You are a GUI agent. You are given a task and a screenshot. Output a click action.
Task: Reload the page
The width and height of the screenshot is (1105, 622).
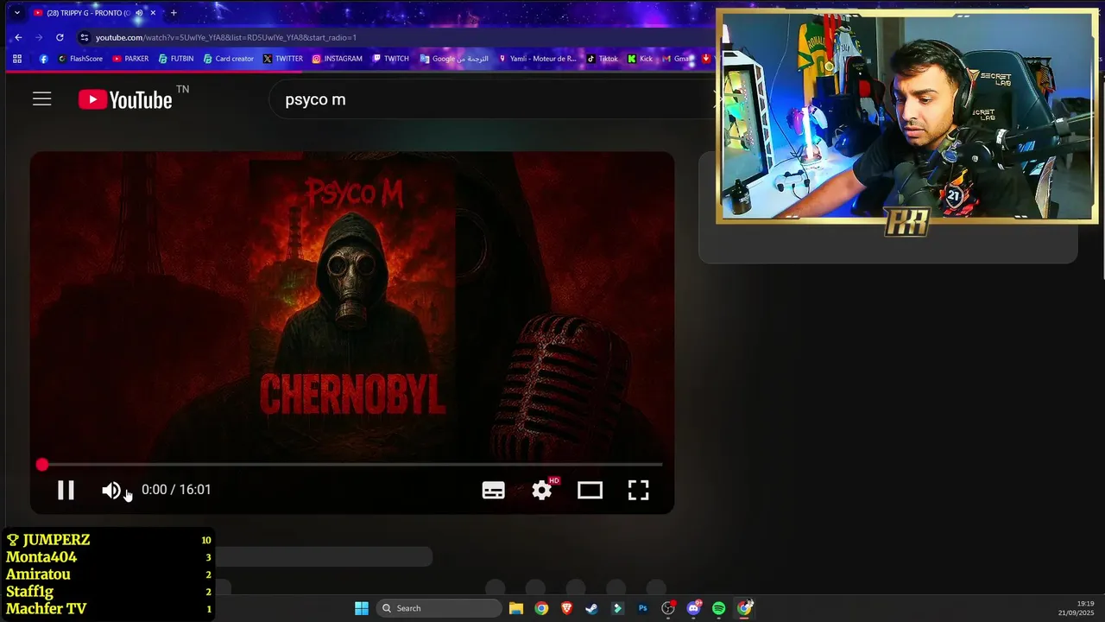coord(60,37)
